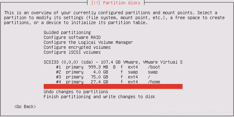This screenshot has width=234, height=117.
Task: Click the format flag f on swap partition
Action: pos(121,72)
